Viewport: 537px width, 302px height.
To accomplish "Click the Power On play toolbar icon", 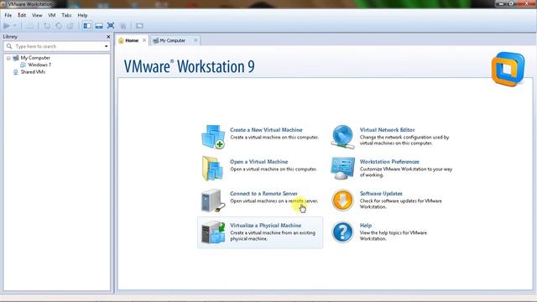I will pyautogui.click(x=7, y=26).
